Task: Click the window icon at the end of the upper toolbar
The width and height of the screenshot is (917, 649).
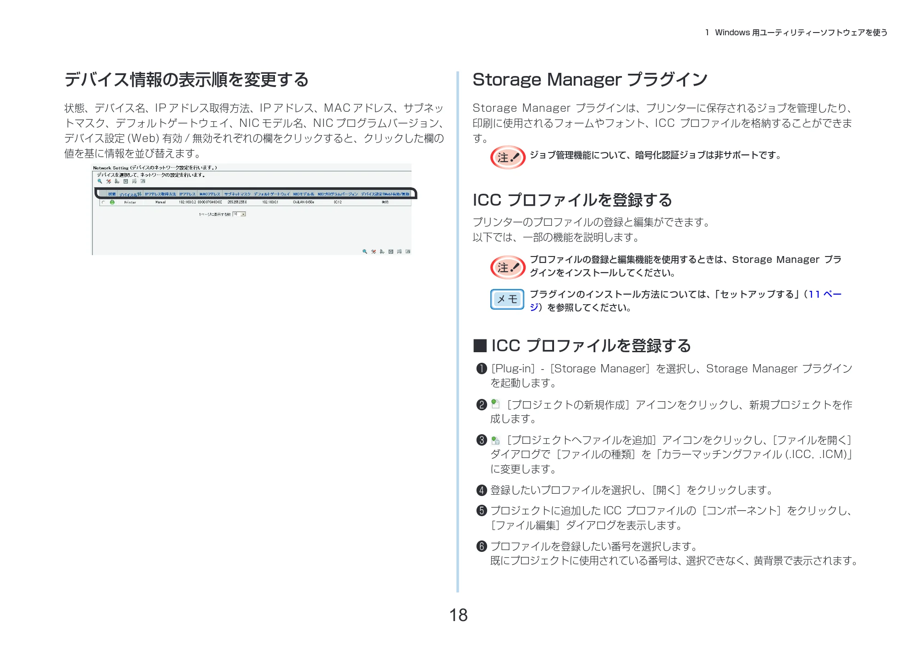Action: tap(143, 181)
